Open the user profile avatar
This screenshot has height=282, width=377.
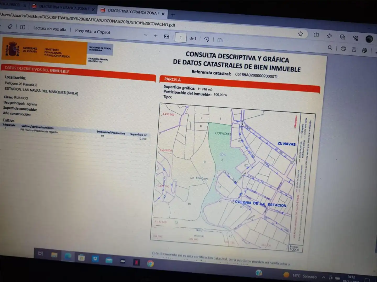[x=369, y=39]
